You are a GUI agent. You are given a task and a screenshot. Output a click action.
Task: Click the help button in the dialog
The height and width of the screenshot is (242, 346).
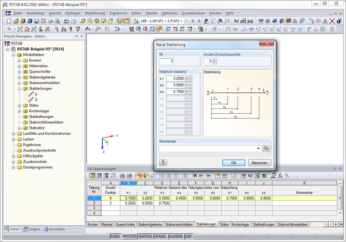click(x=163, y=163)
